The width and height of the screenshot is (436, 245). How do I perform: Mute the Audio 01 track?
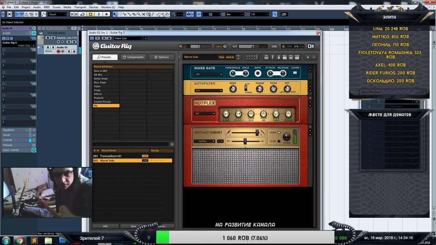48,47
